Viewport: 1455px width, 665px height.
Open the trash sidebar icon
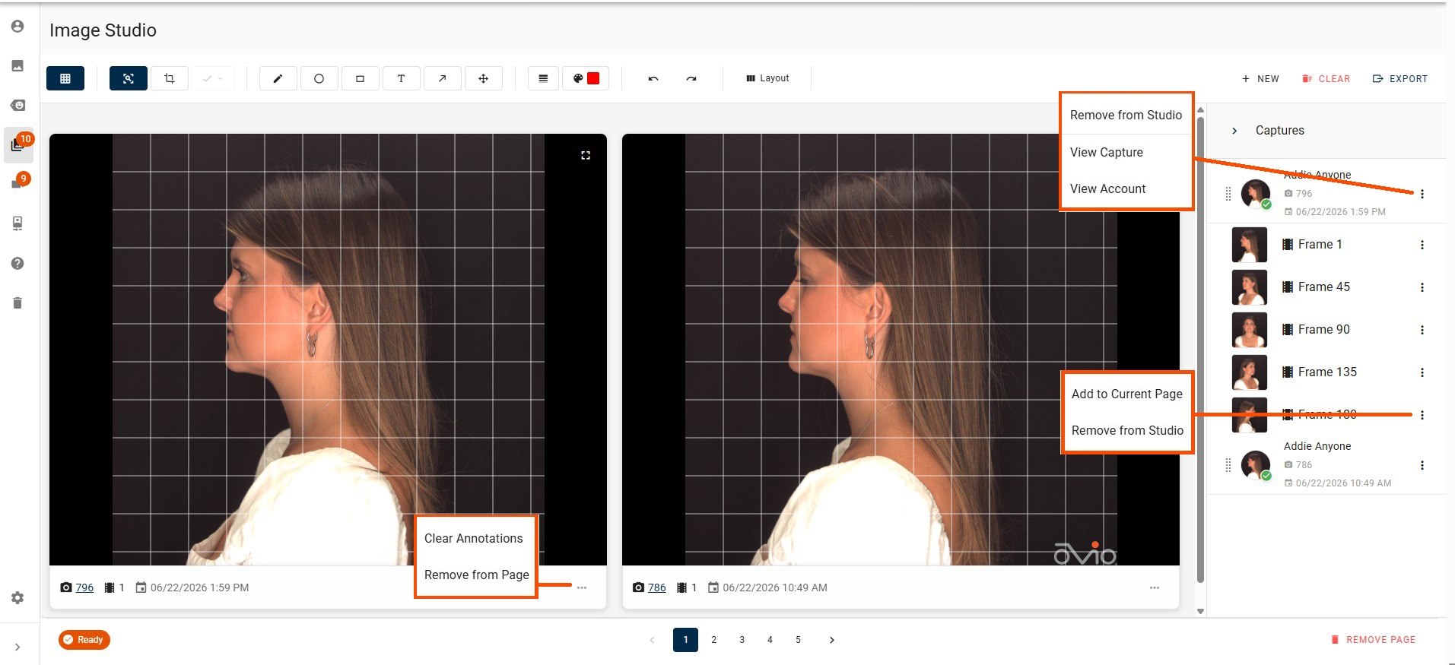(x=17, y=303)
